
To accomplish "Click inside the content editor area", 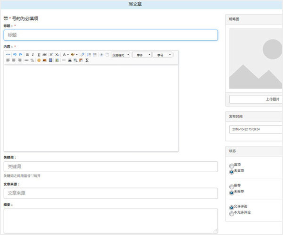I will click(91, 108).
